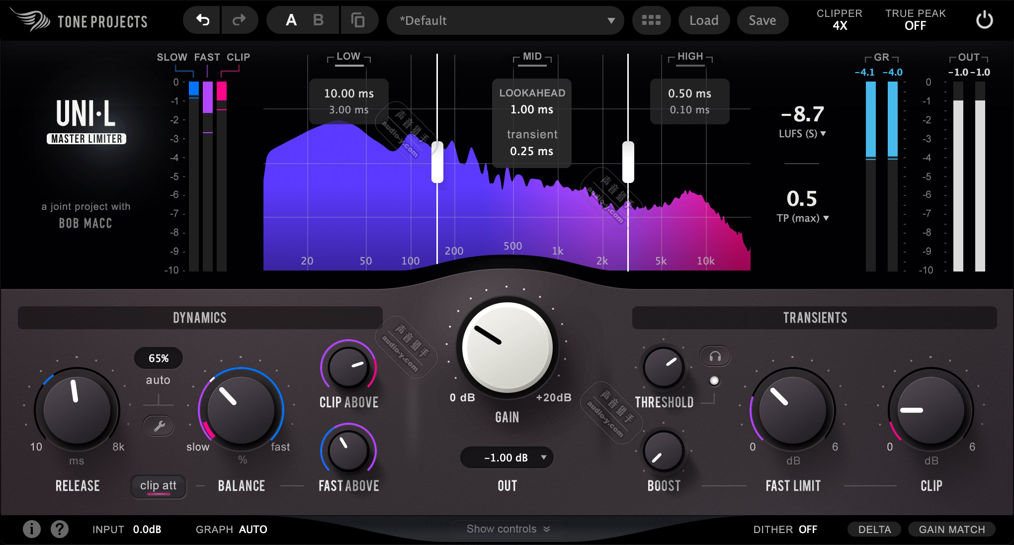The image size is (1014, 545).
Task: Toggle clip att option
Action: click(x=159, y=486)
